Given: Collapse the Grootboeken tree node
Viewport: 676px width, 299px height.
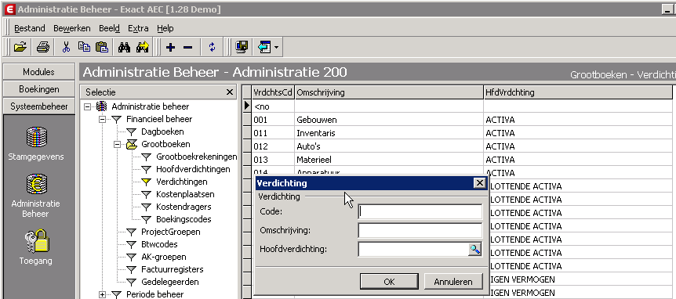Looking at the screenshot, I should point(118,145).
